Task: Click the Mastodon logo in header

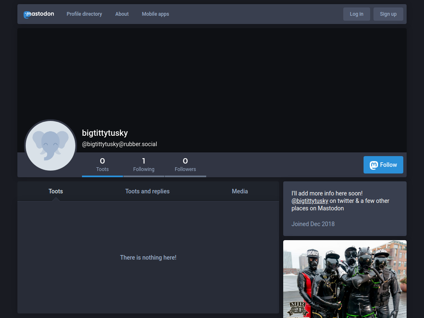Action: [x=39, y=14]
